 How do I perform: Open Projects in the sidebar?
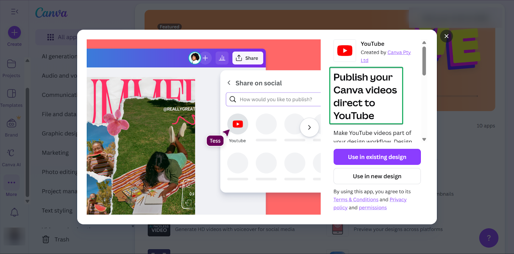11,68
